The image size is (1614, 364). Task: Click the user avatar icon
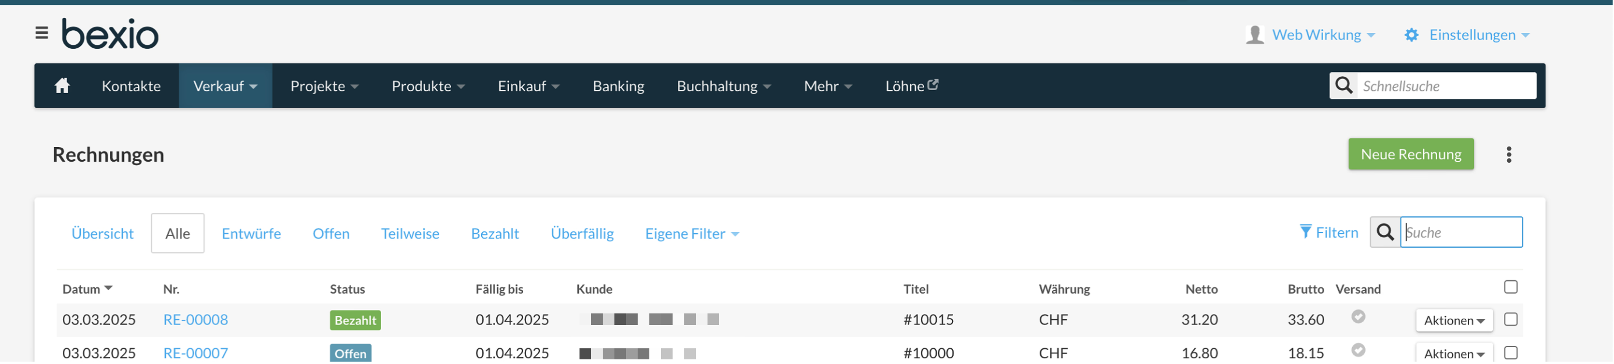(1254, 34)
